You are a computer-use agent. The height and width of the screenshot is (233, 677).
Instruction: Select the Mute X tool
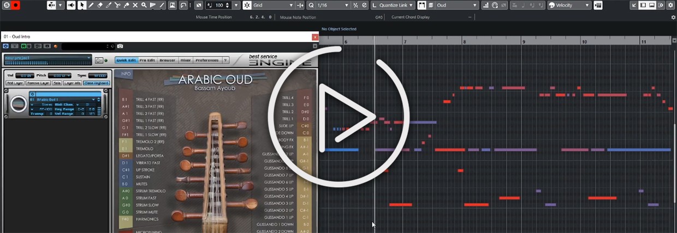135,5
